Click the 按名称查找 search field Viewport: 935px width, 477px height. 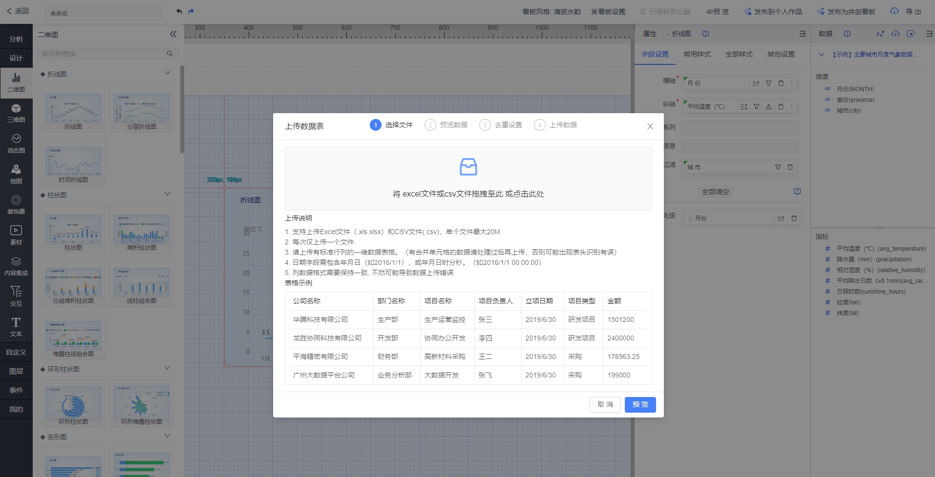102,54
